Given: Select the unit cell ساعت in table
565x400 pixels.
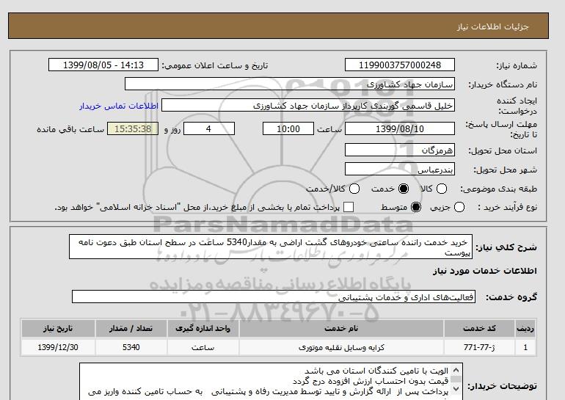Looking at the screenshot, I should [x=203, y=347].
